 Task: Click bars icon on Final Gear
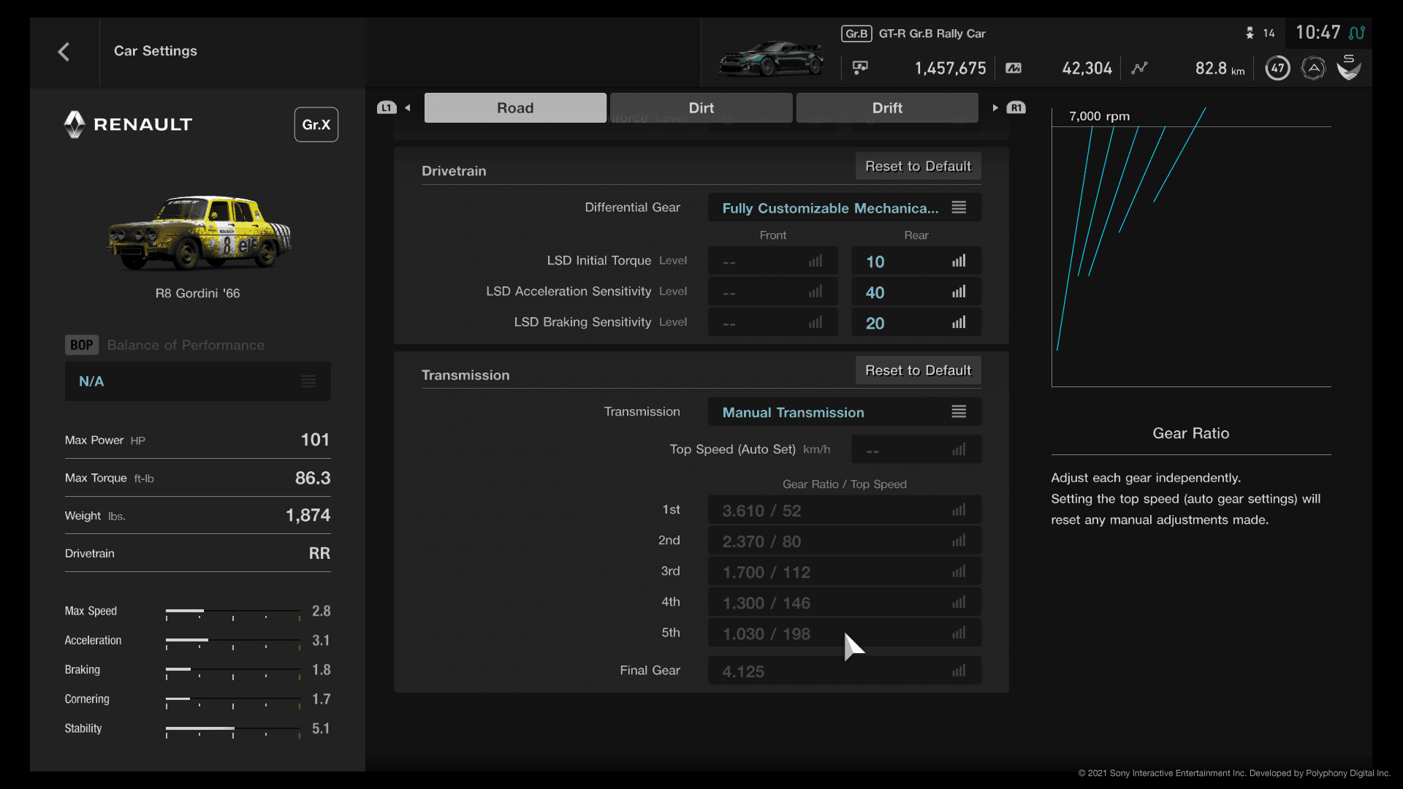(x=959, y=671)
